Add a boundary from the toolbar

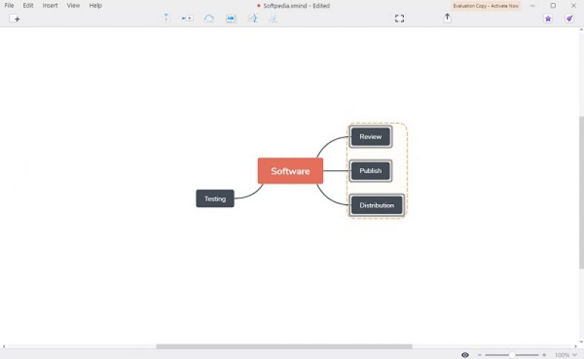coord(231,18)
